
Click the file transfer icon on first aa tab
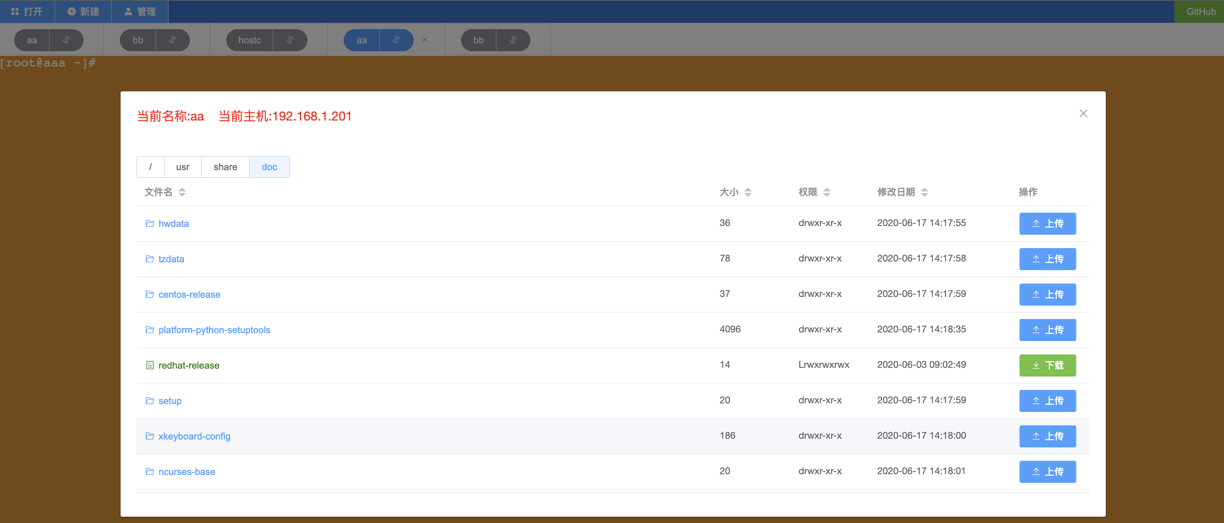(x=67, y=40)
